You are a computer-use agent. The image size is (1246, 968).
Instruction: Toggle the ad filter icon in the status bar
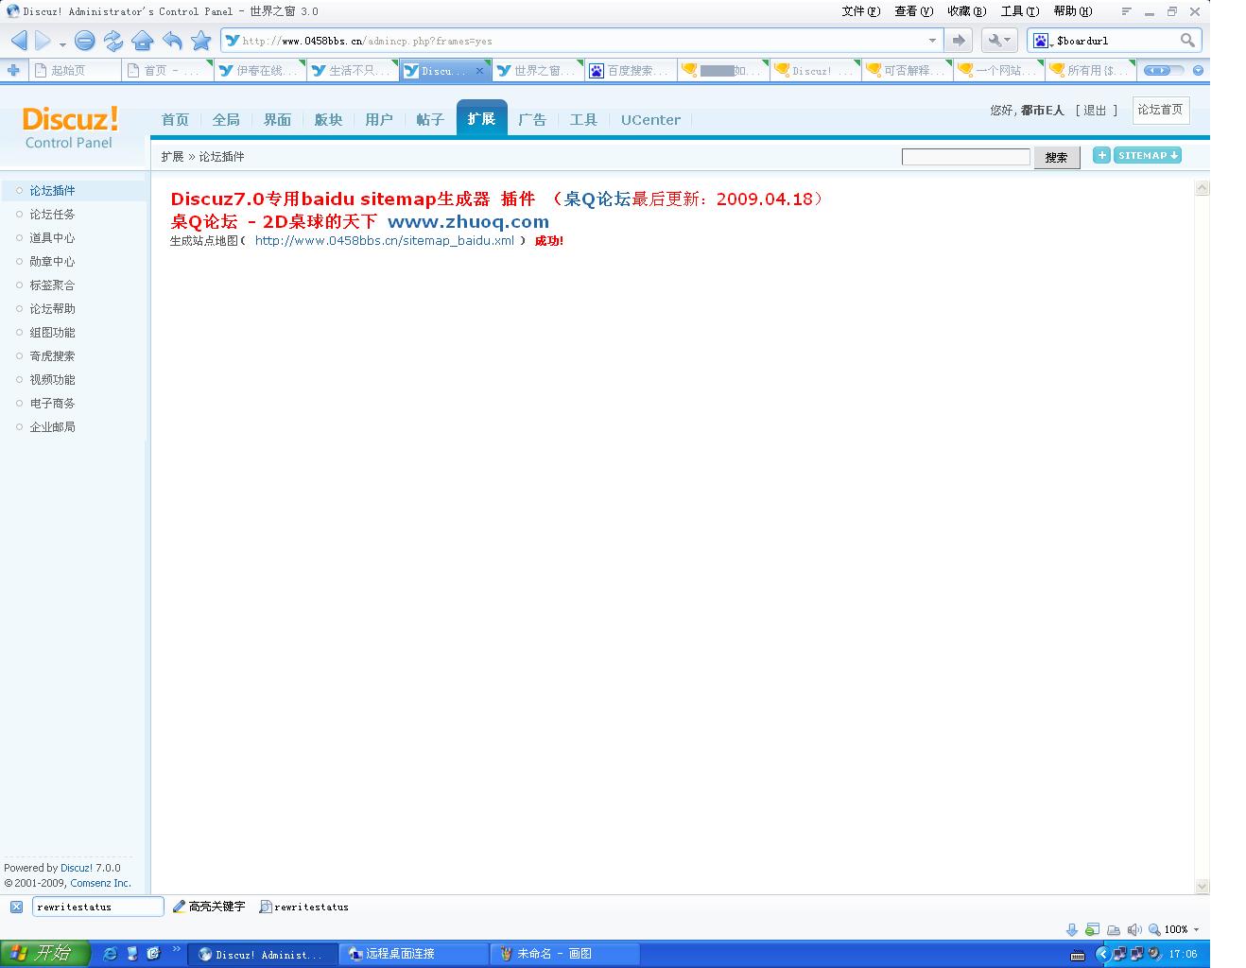[x=1092, y=929]
